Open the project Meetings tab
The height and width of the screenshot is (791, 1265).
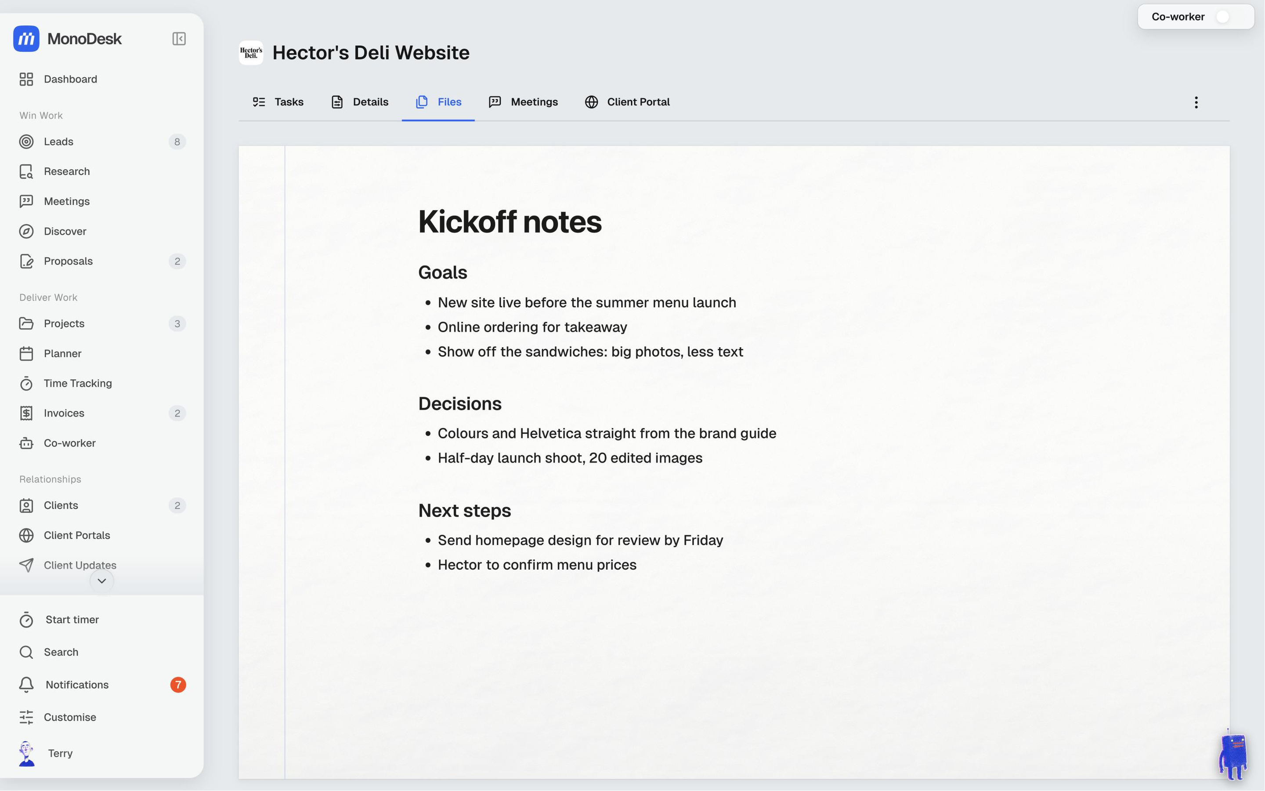click(x=523, y=102)
